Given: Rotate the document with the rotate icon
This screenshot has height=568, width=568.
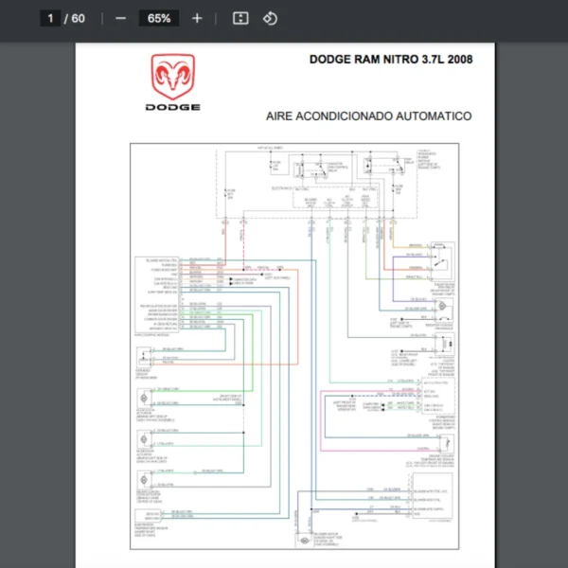Looking at the screenshot, I should pos(270,18).
